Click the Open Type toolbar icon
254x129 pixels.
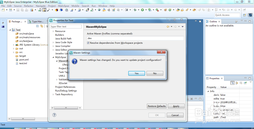pos(178,10)
